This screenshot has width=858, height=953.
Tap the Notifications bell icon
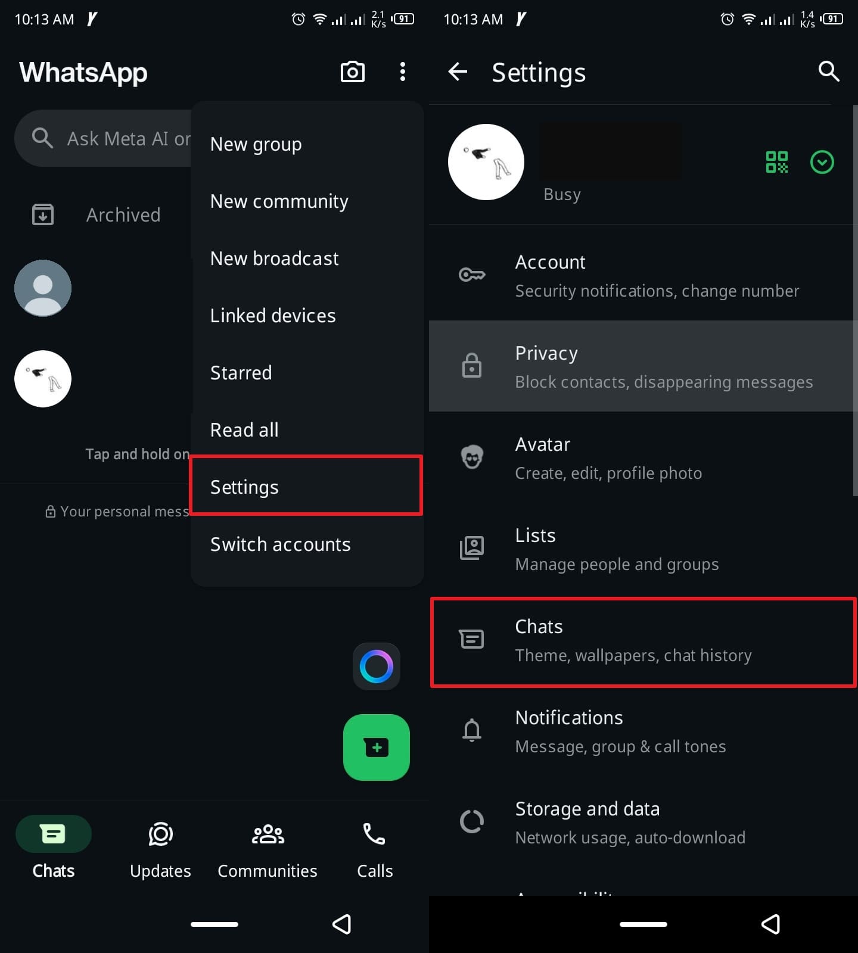(x=472, y=730)
